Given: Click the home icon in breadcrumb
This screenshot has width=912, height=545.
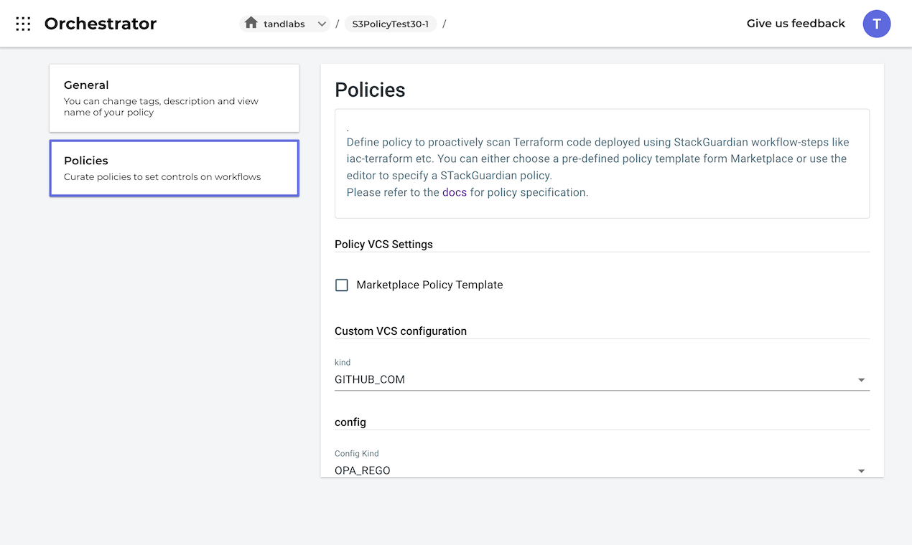Looking at the screenshot, I should (251, 23).
